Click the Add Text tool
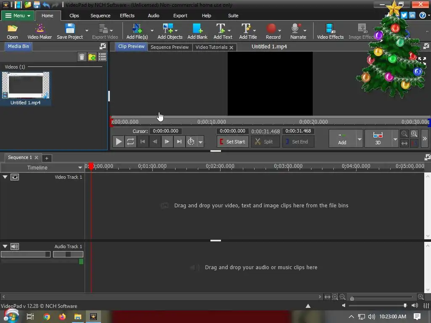This screenshot has height=323, width=431. [x=223, y=31]
